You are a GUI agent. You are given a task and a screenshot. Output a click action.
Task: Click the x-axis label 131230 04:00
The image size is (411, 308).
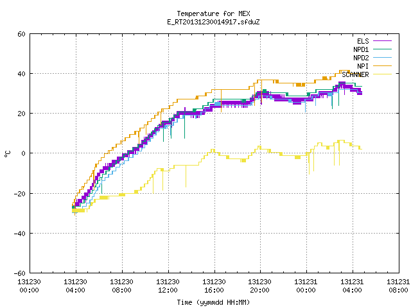75,286
